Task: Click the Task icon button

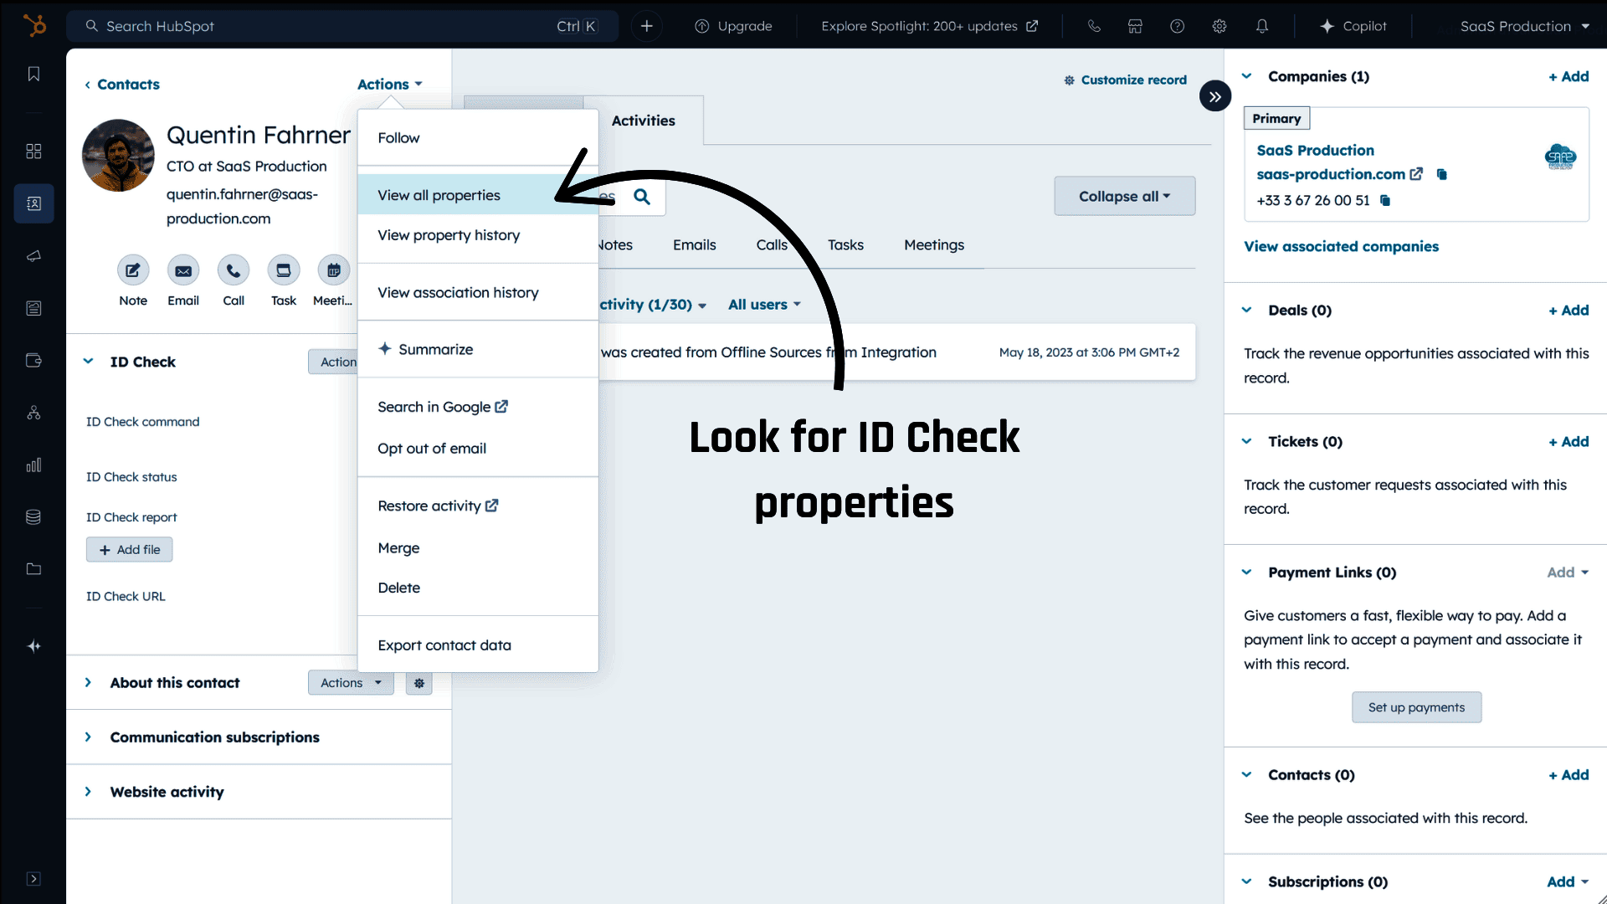Action: point(284,270)
